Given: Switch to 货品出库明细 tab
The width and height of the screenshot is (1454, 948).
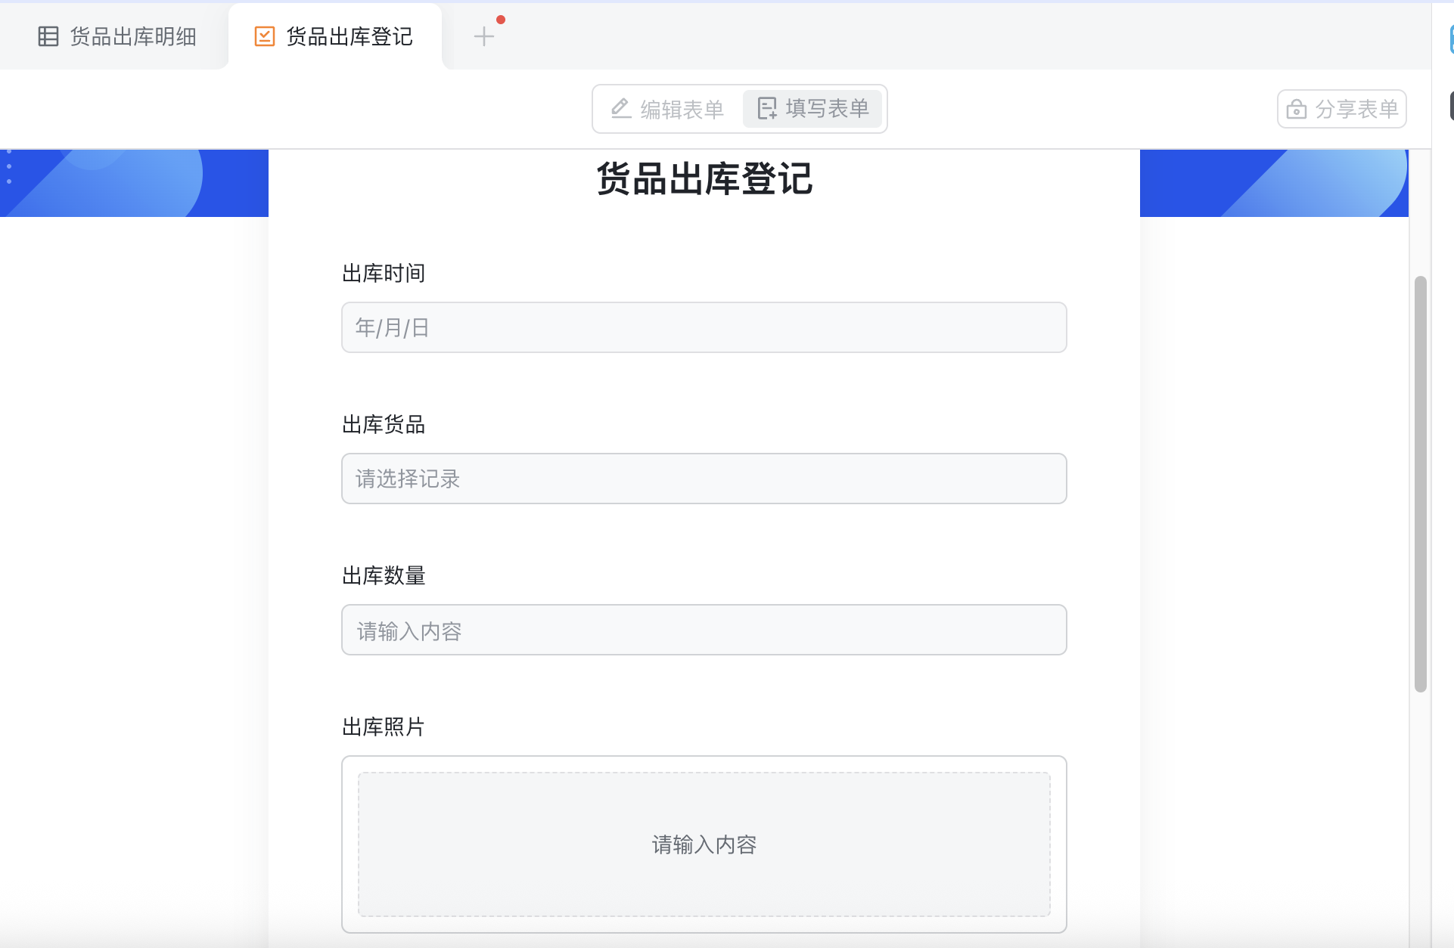Looking at the screenshot, I should coord(132,36).
